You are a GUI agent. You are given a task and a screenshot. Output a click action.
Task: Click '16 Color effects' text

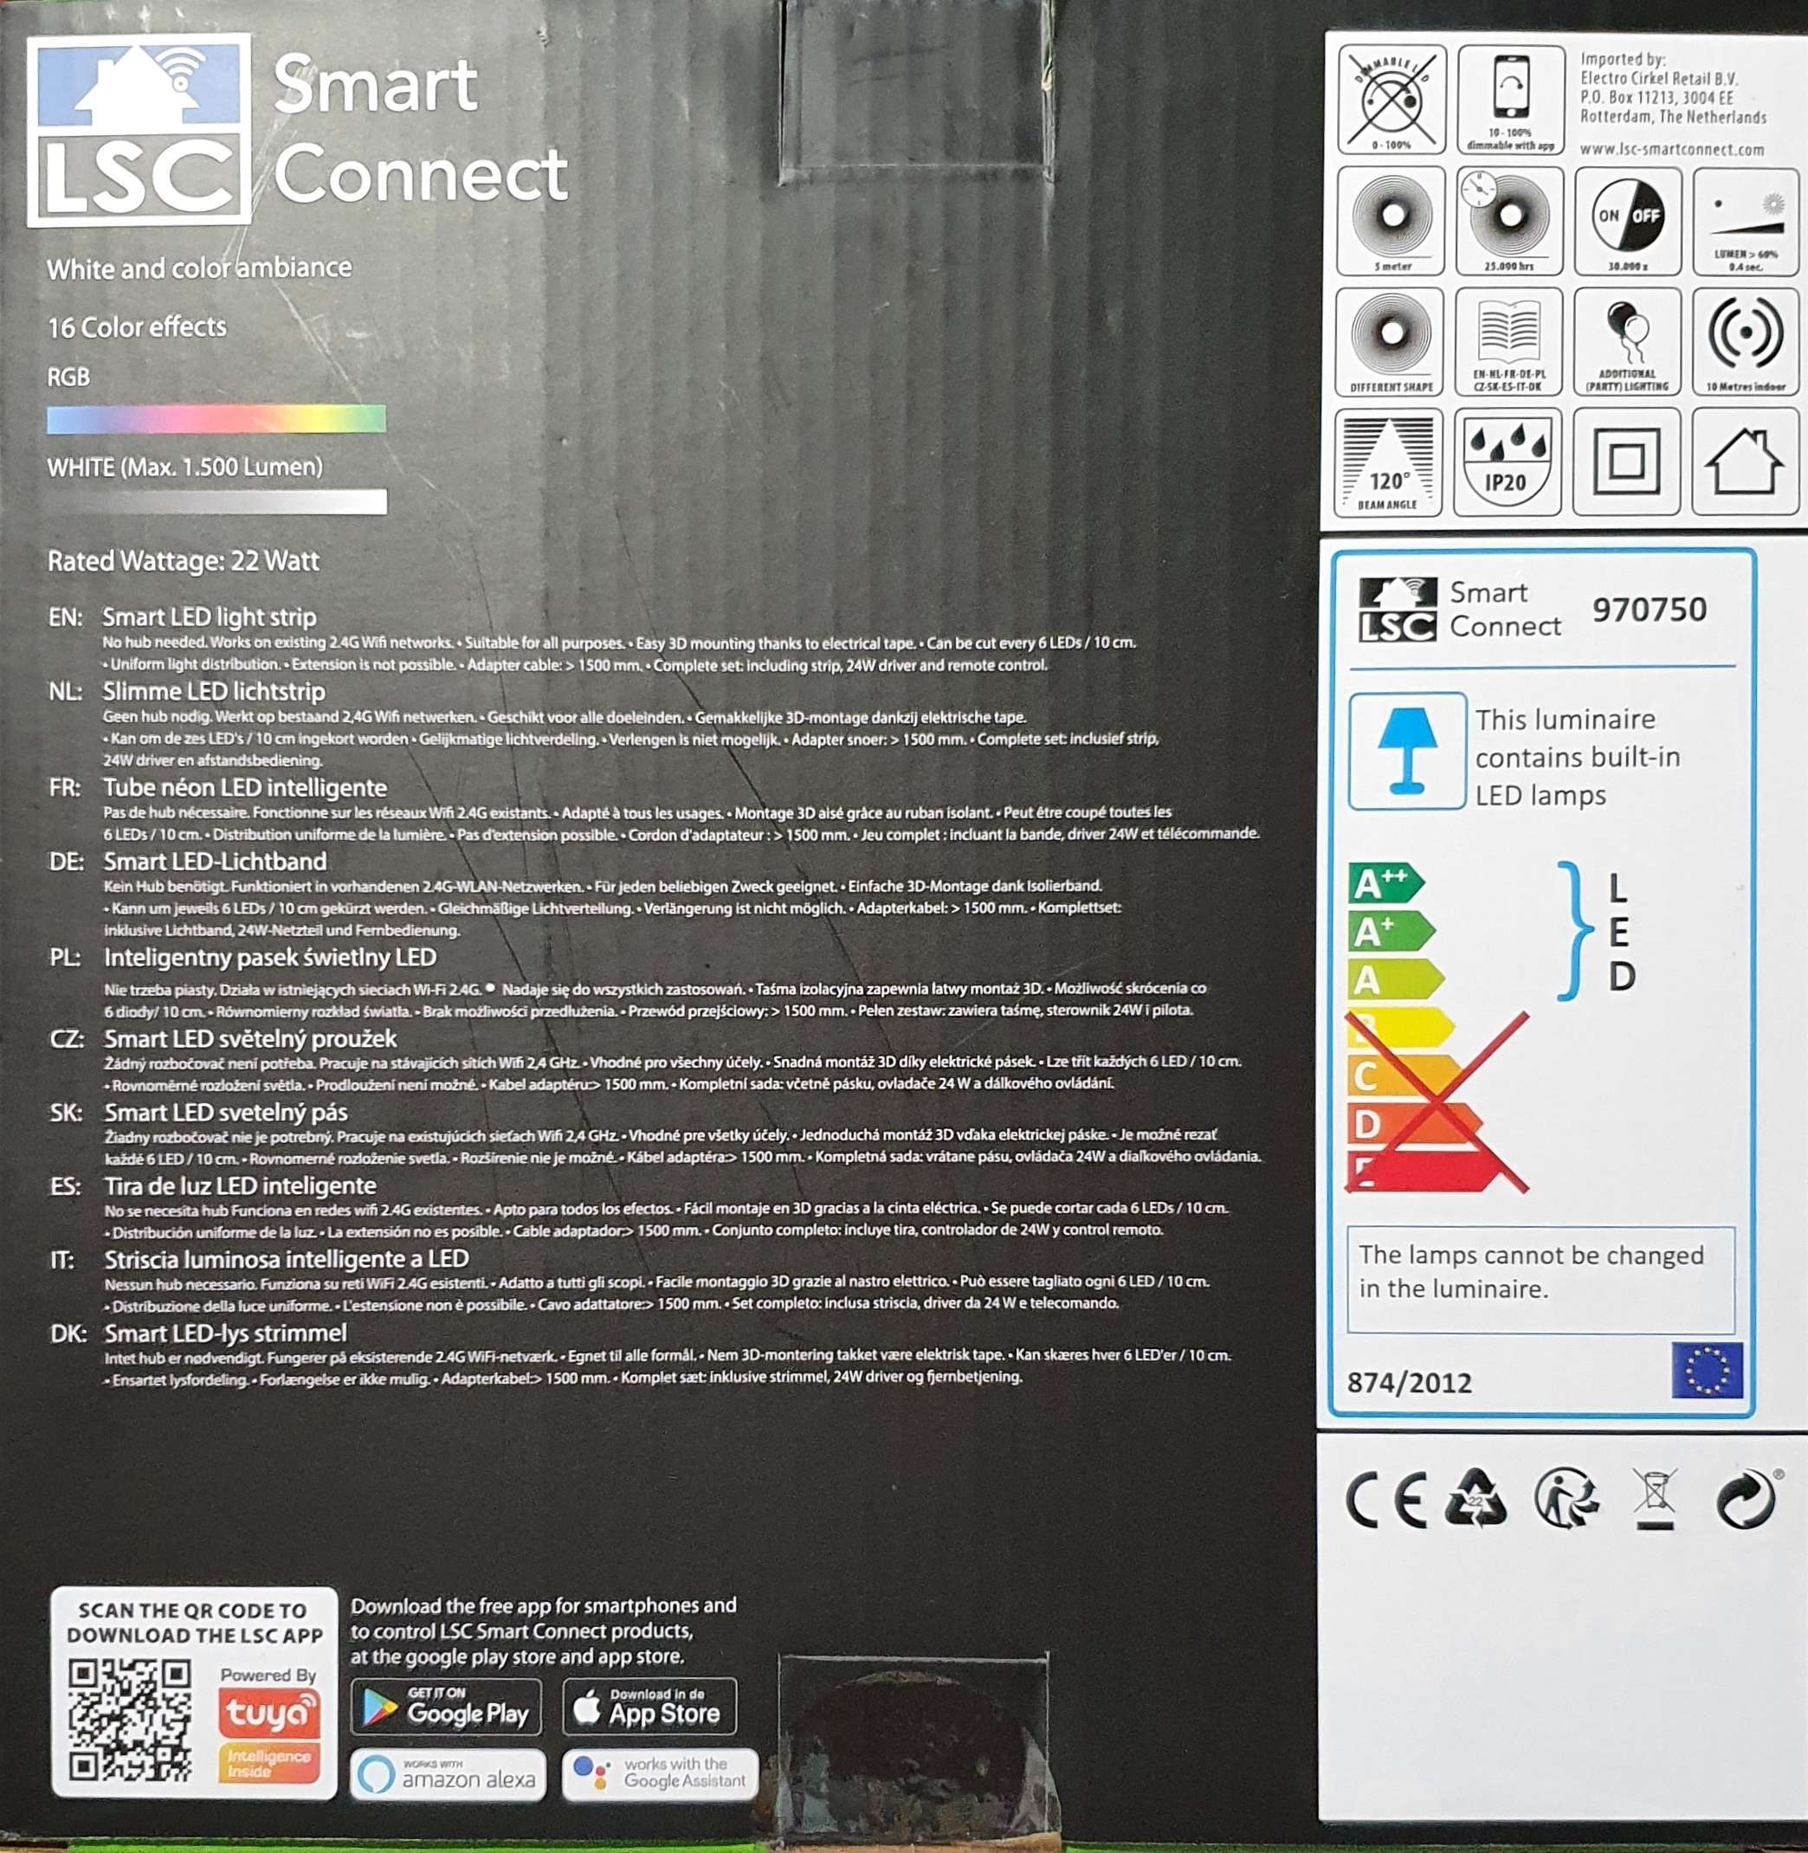[137, 327]
